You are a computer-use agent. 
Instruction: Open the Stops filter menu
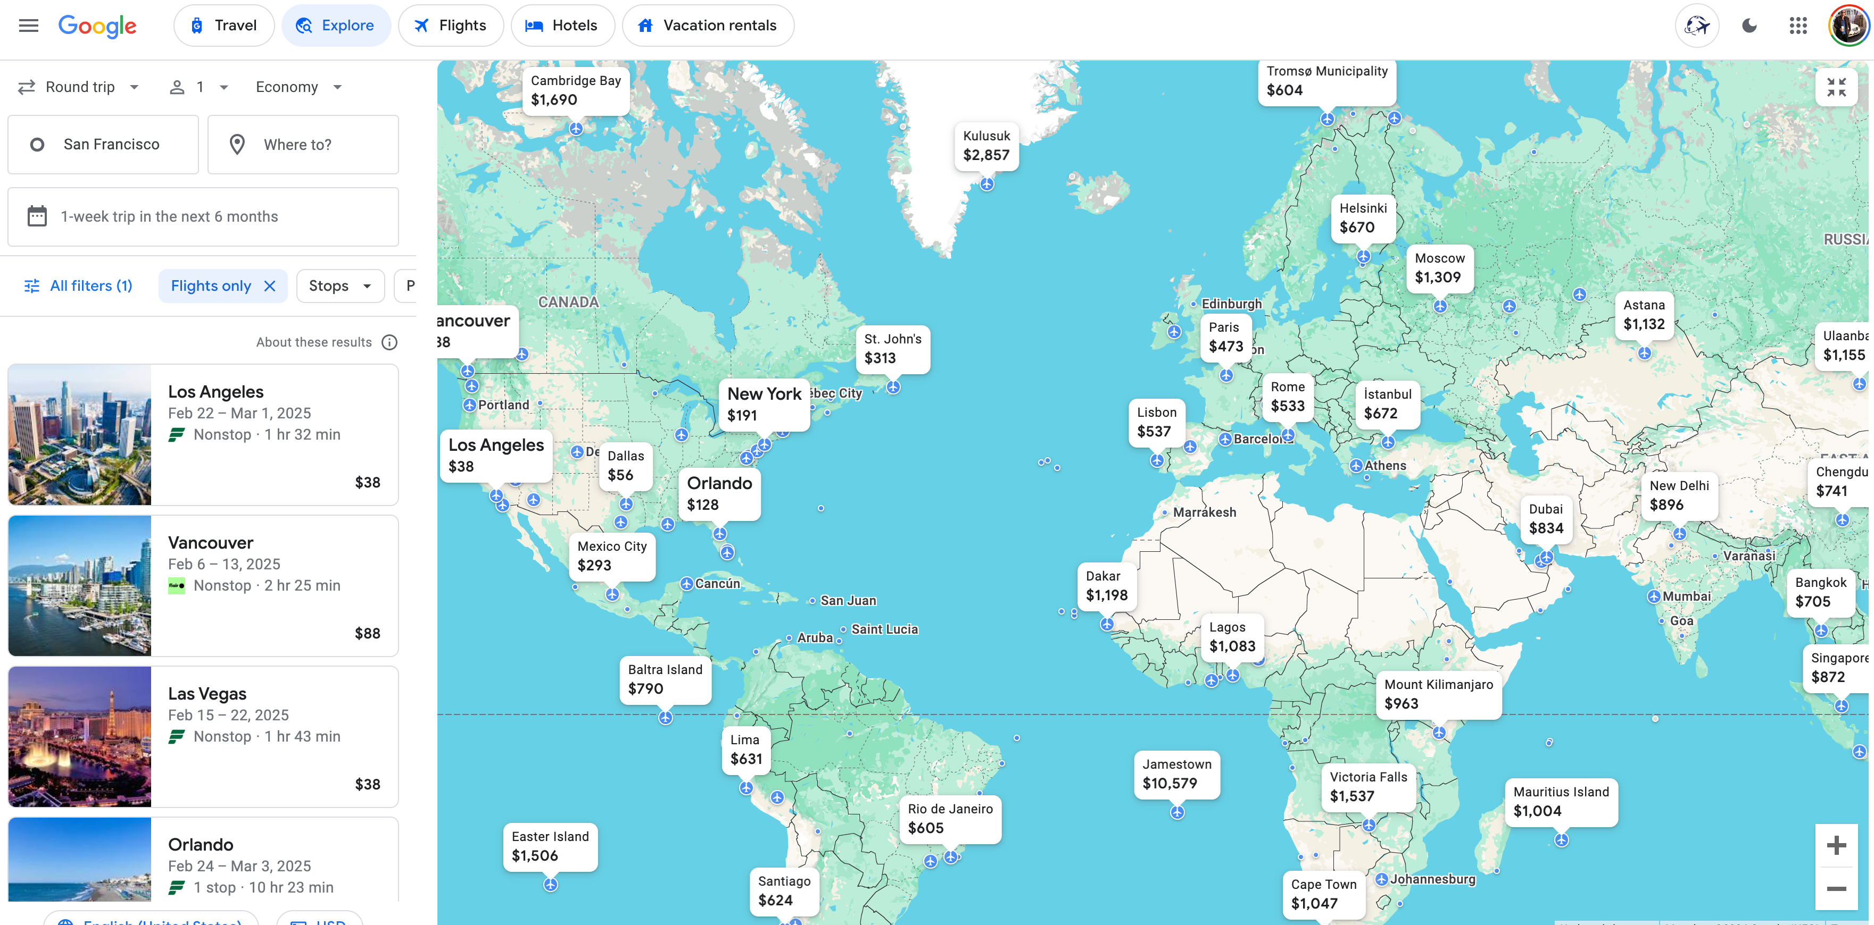(339, 285)
